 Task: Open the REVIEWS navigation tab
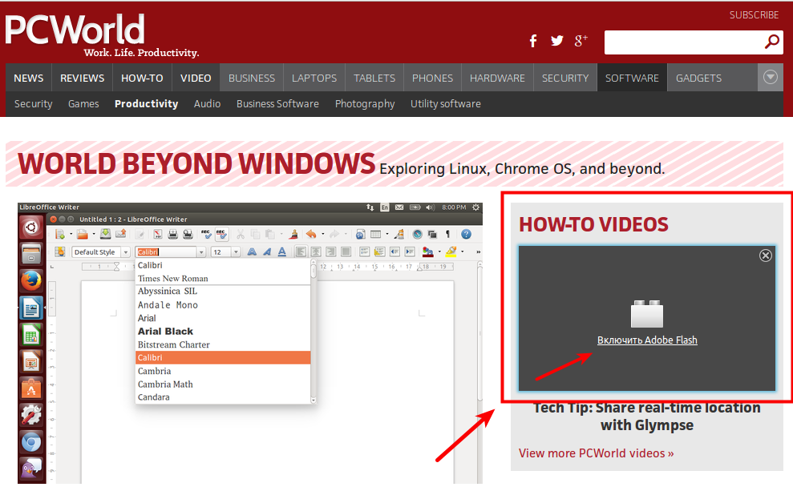(82, 78)
